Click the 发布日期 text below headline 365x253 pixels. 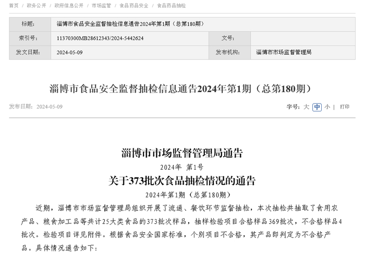[36, 107]
